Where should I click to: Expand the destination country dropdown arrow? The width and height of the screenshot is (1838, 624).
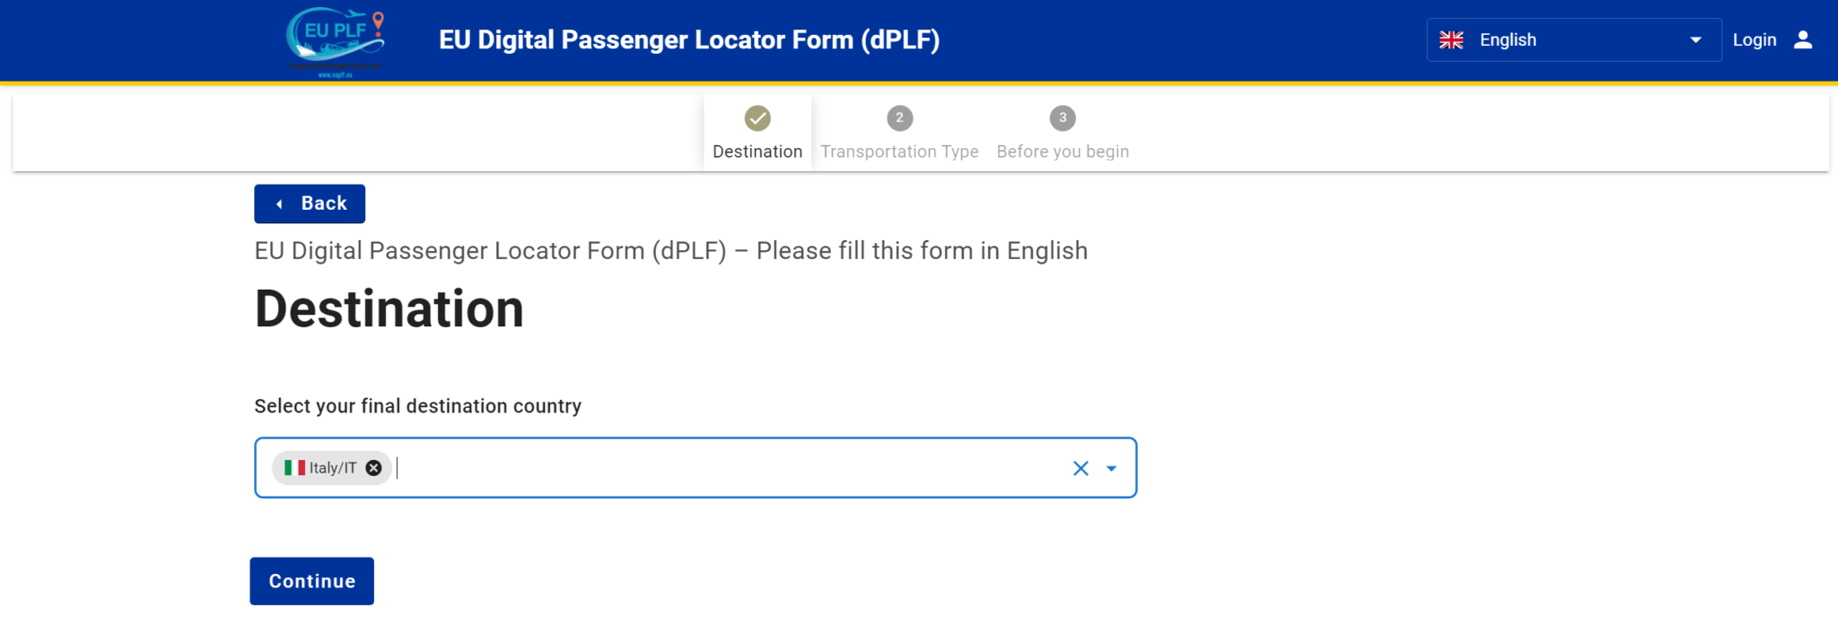point(1111,468)
